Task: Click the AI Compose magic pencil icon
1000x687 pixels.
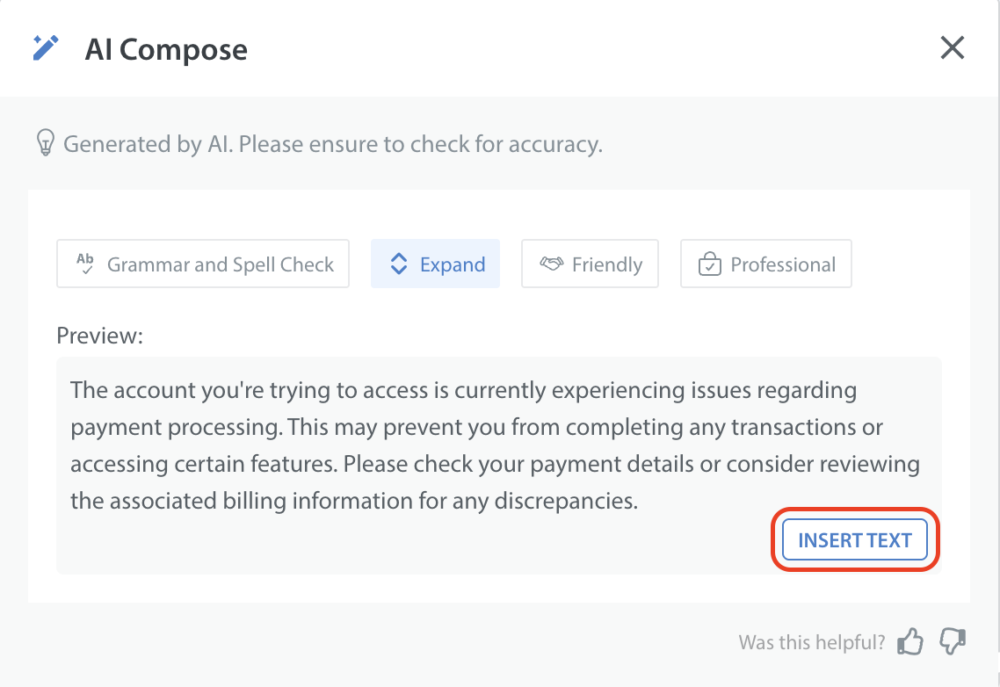Action: [x=45, y=48]
